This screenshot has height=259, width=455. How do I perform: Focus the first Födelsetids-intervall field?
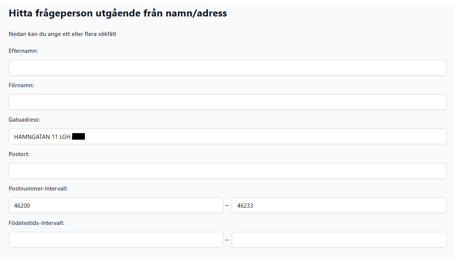[116, 240]
